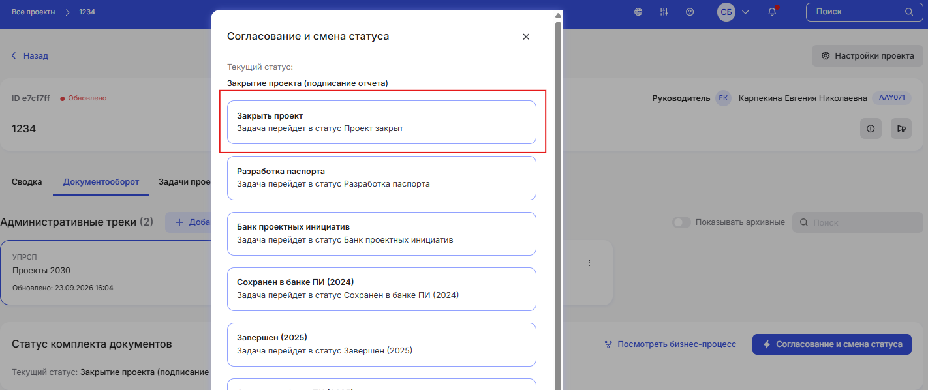Go to Все проекты breadcrumb

click(x=34, y=12)
